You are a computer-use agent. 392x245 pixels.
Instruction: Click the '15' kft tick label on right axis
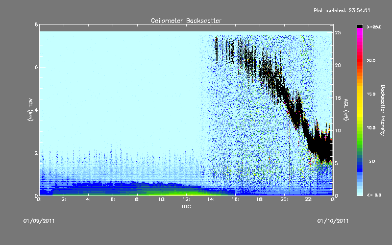[x=338, y=98]
